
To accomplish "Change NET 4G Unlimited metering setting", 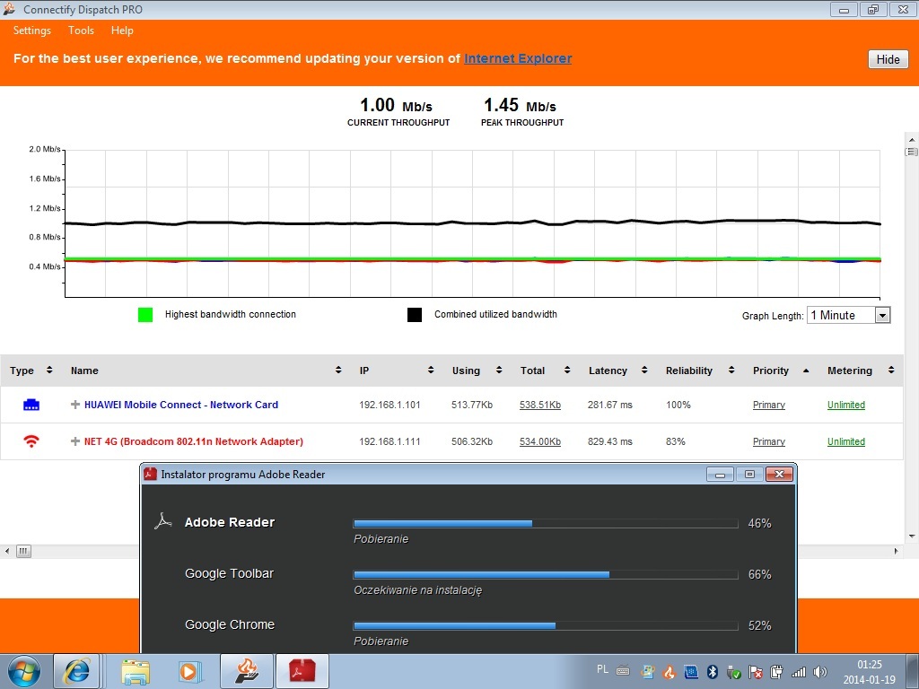I will 845,441.
